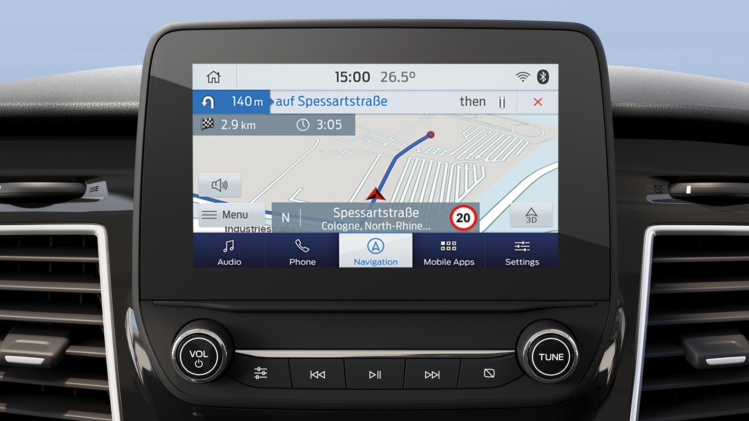
Task: Tap the home screen icon
Action: pos(213,77)
